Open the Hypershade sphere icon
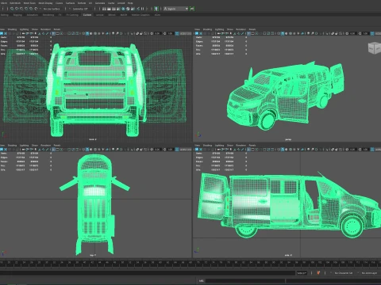 click(123, 9)
